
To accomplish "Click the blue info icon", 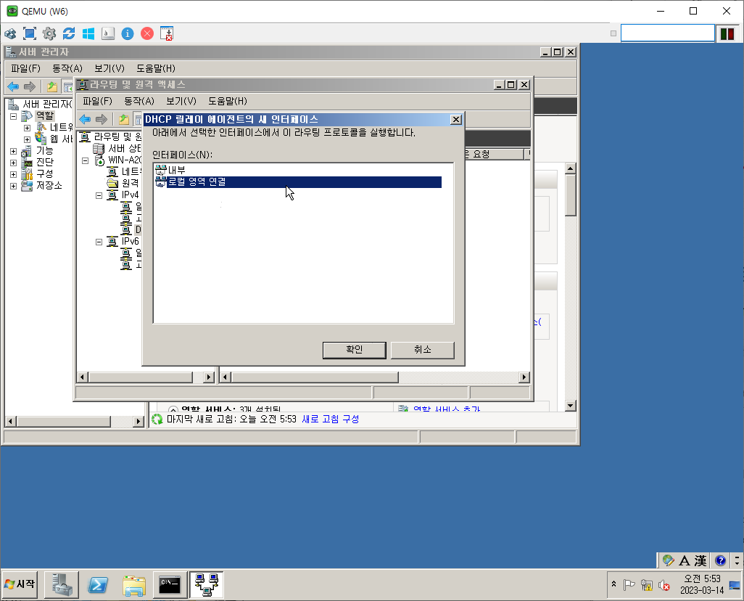I will pyautogui.click(x=128, y=33).
